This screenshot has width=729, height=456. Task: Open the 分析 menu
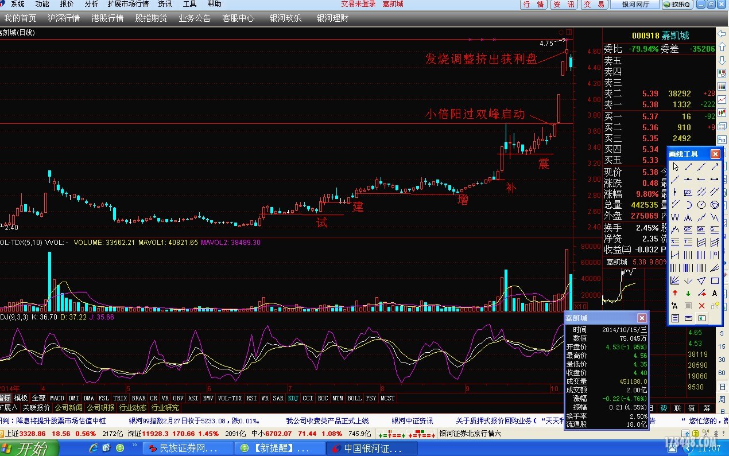click(x=91, y=4)
